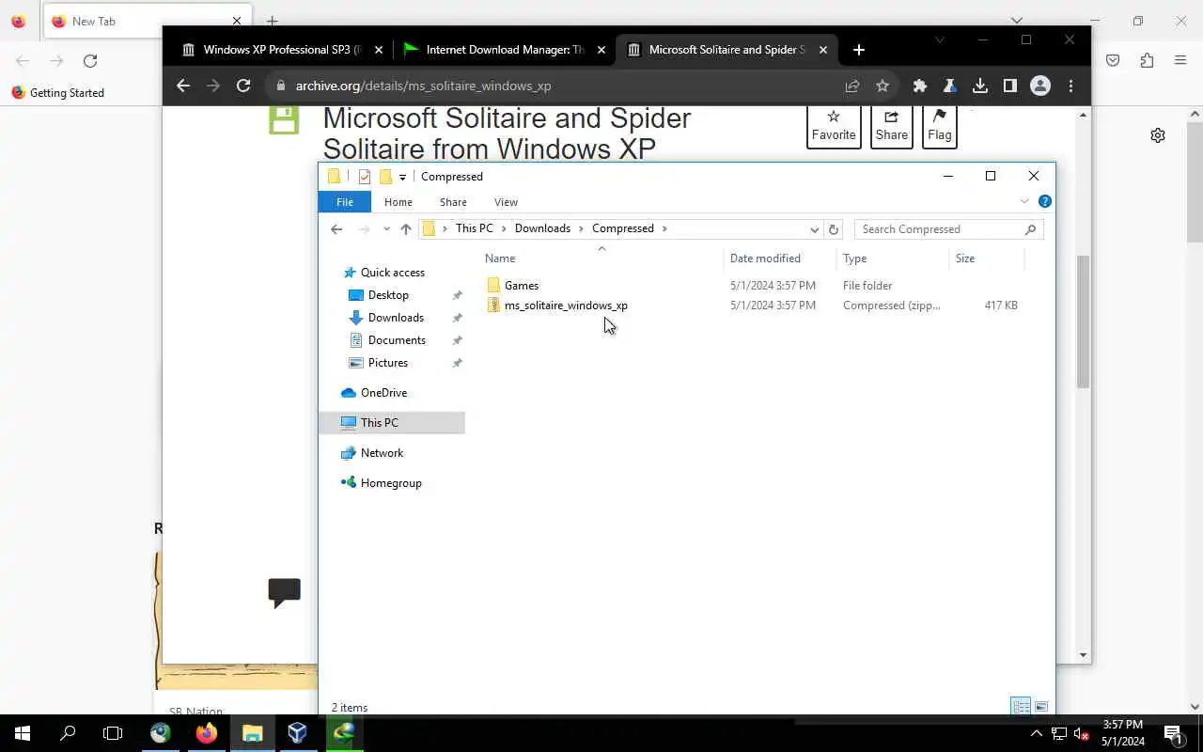Open Chrome extensions puzzle icon
1203x752 pixels.
coord(920,86)
